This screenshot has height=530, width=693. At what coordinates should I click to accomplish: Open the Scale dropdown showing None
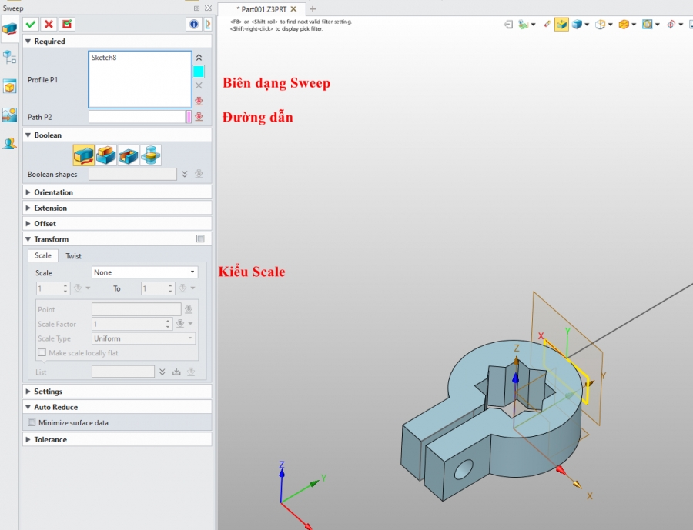(x=145, y=272)
